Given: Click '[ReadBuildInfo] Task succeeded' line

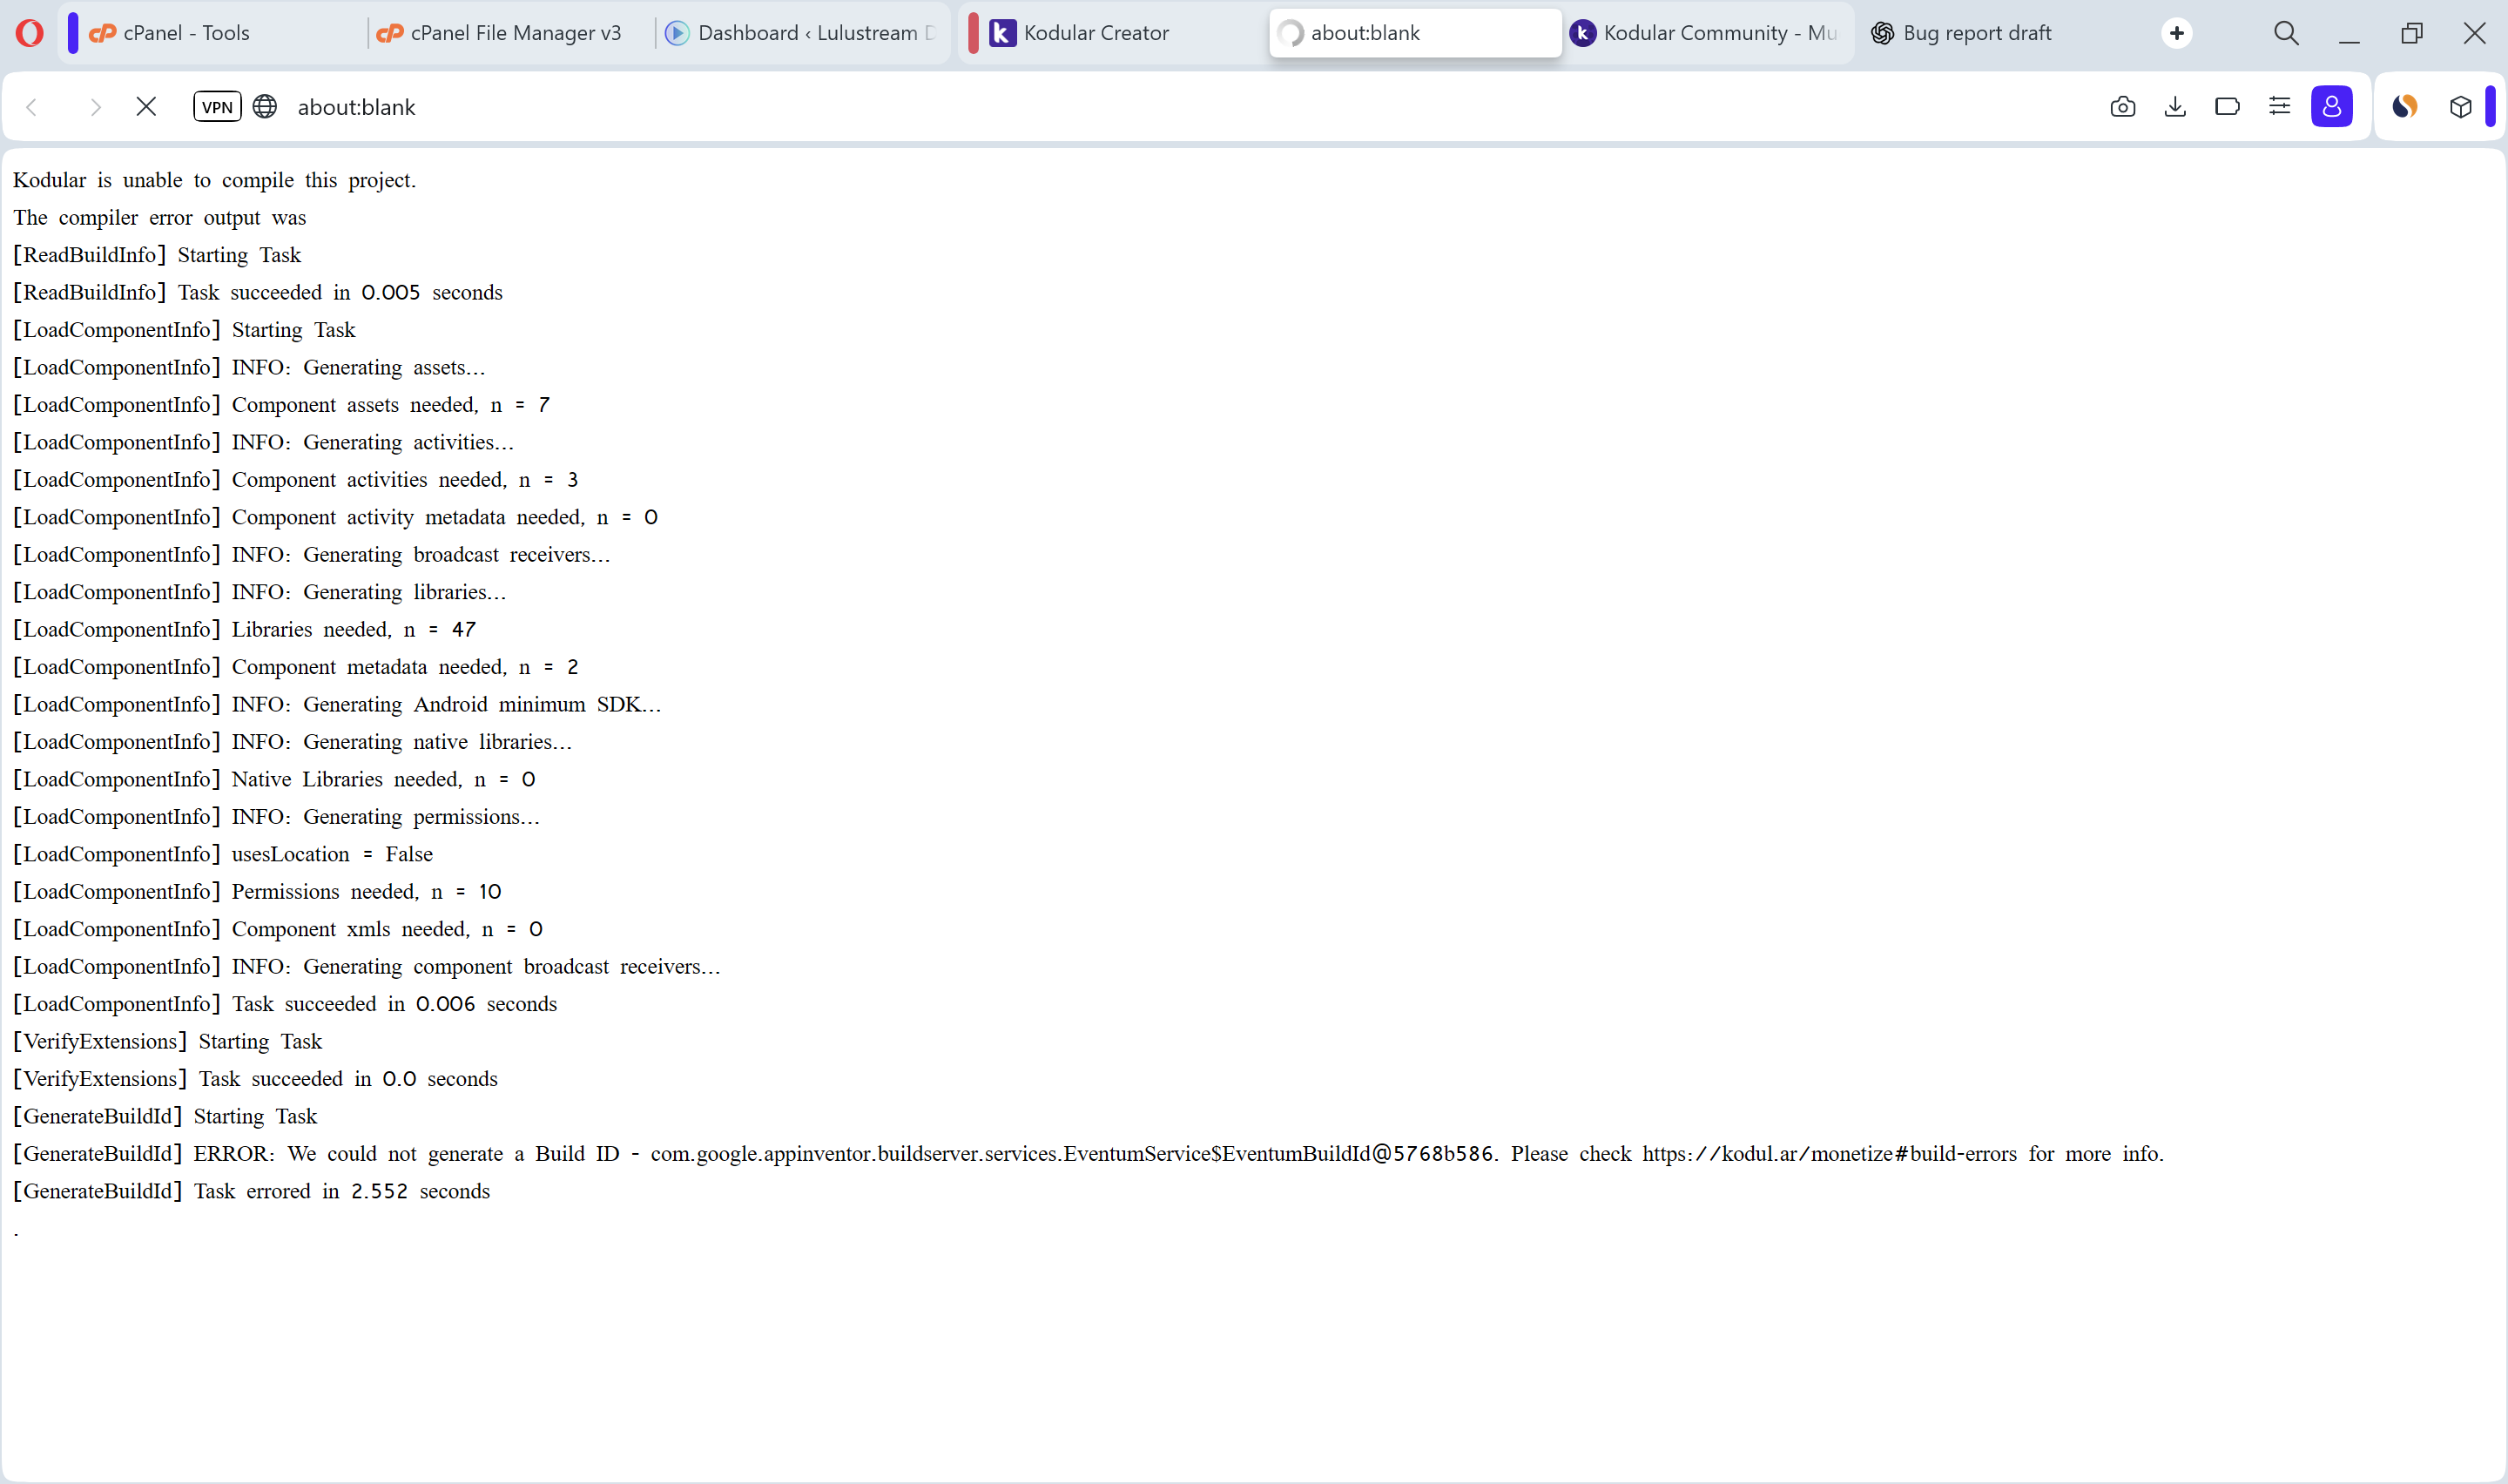Looking at the screenshot, I should click(x=258, y=293).
